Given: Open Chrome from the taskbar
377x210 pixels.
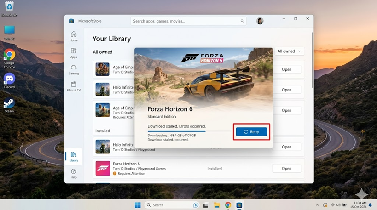Looking at the screenshot, I should pos(228,205).
